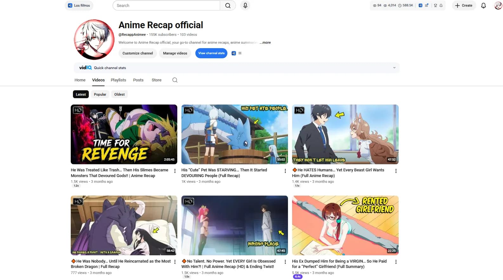Click the small bell icon in vidIQ bar
Viewport: 503px width, 280px height.
[441, 5]
